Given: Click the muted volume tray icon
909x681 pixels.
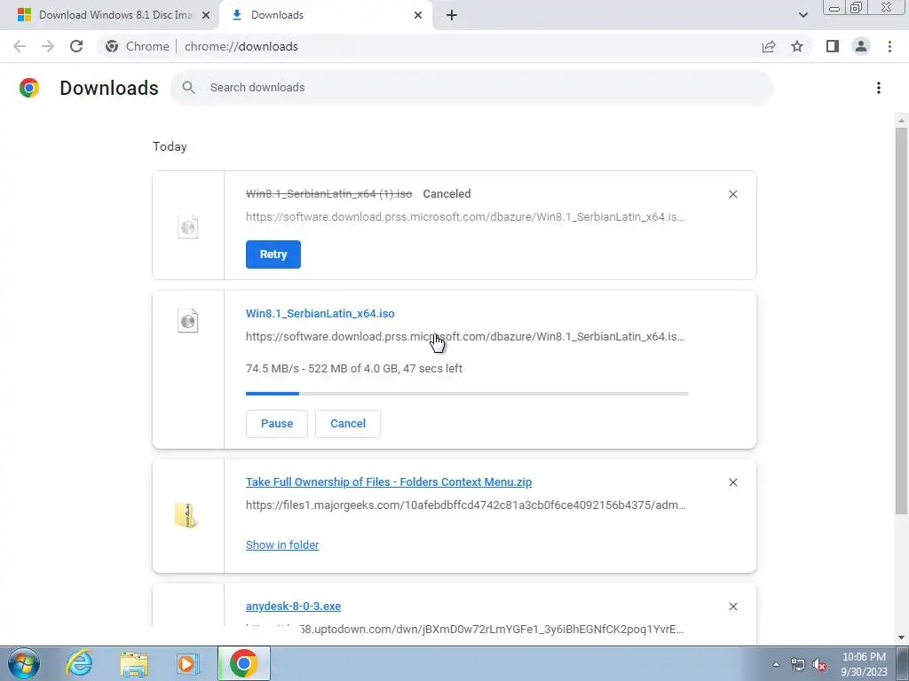Looking at the screenshot, I should point(819,664).
